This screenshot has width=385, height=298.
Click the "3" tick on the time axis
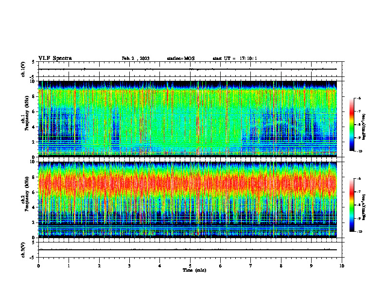[x=129, y=266]
